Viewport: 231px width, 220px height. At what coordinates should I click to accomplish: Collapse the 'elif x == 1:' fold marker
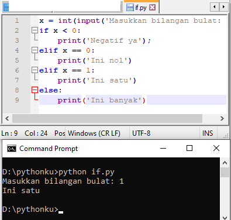35,70
